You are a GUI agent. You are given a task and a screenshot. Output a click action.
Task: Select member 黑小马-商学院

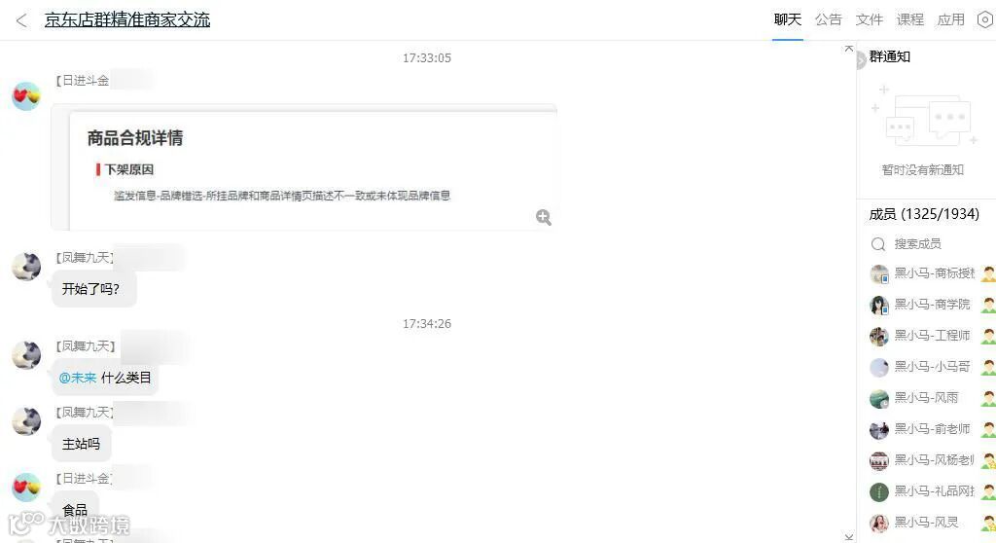(931, 306)
